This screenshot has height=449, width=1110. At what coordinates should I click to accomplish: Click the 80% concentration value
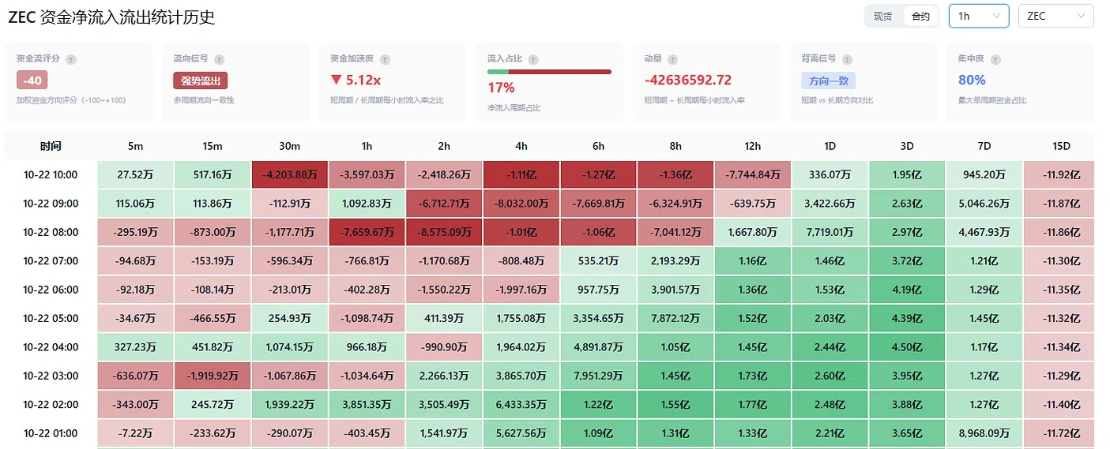[x=972, y=80]
